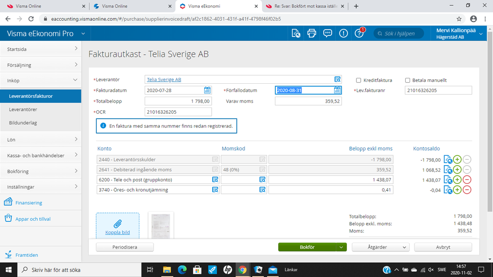Open calendar picker for Fakturadatum

pos(207,91)
